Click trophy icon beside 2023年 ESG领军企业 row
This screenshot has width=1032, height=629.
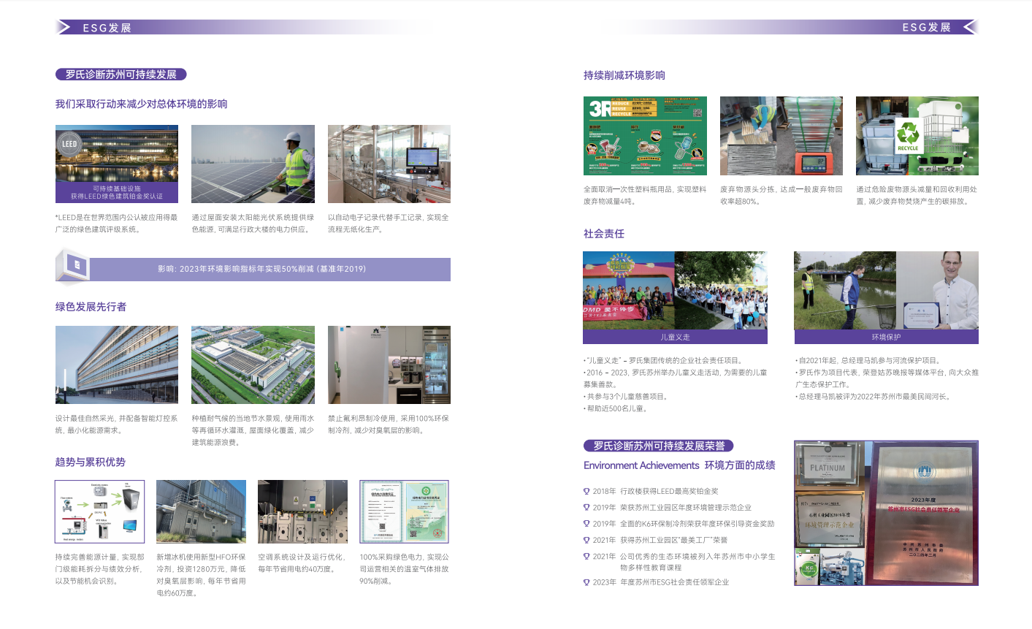(586, 583)
